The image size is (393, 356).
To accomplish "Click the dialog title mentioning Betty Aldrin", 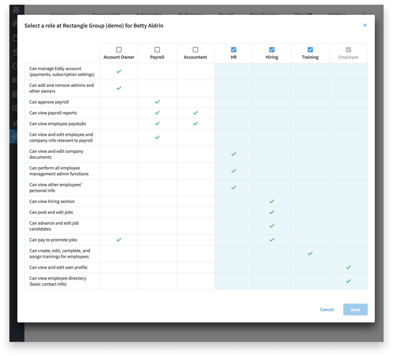I will (94, 26).
